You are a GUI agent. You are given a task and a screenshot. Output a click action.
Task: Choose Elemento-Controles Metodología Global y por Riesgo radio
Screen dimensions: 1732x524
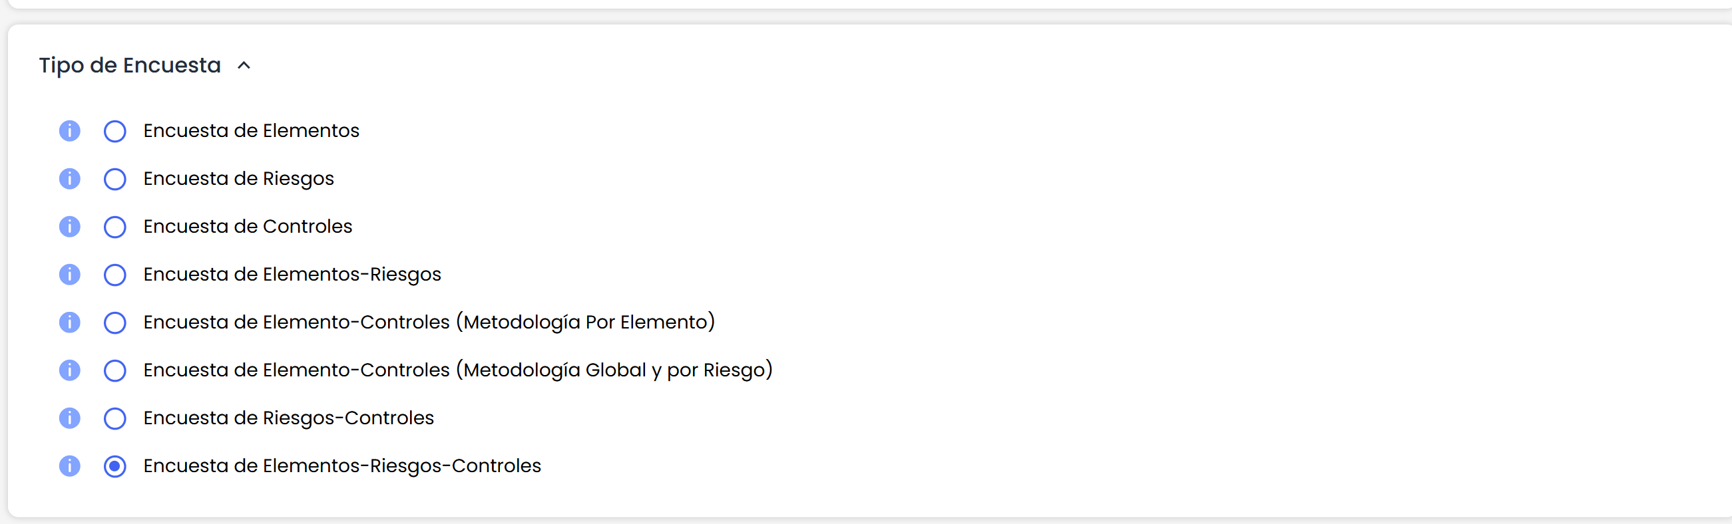point(115,371)
